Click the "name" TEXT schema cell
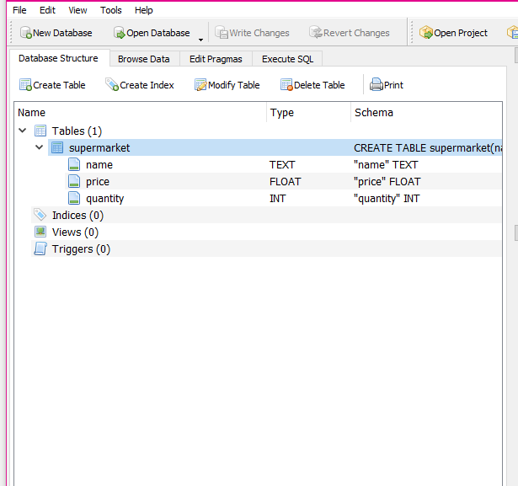This screenshot has width=518, height=486. click(x=386, y=164)
